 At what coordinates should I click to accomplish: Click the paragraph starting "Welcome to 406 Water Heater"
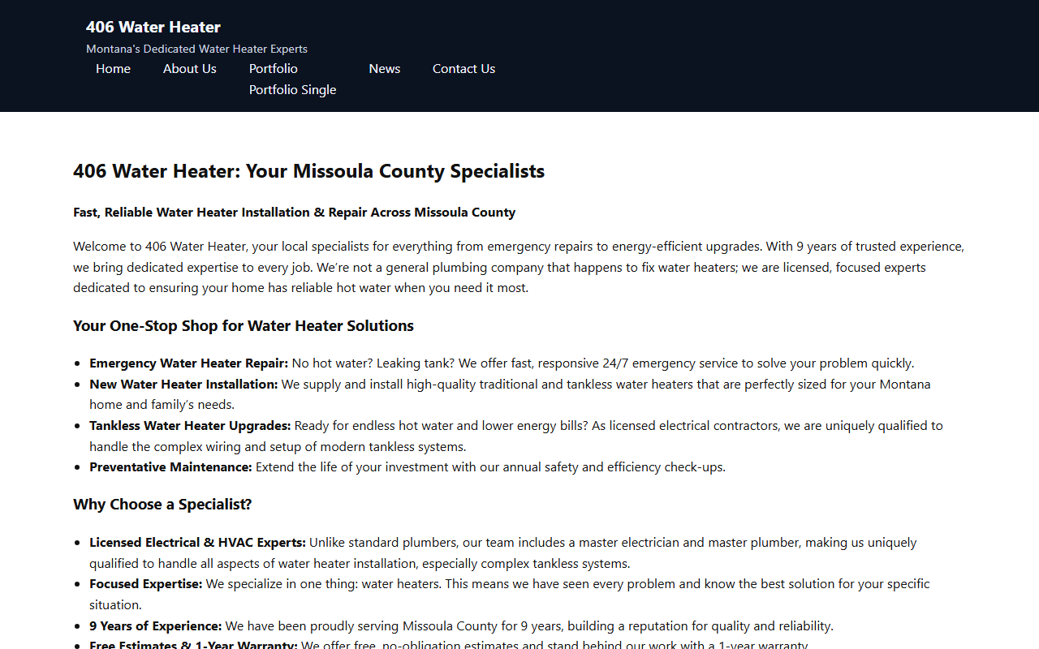pos(519,267)
